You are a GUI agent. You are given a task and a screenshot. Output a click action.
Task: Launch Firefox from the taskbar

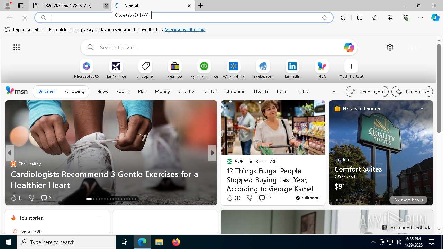click(x=176, y=242)
